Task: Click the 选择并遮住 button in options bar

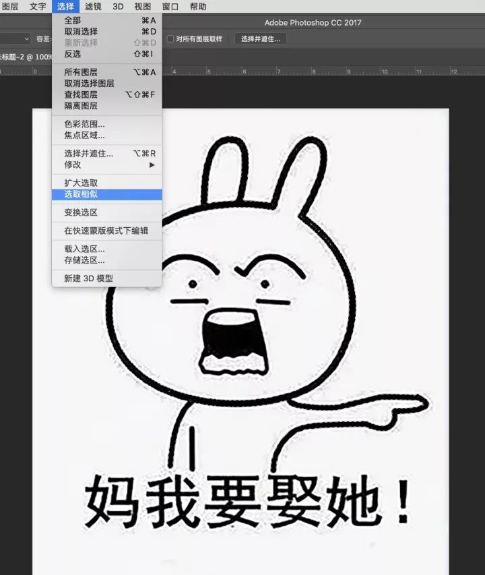Action: 261,39
